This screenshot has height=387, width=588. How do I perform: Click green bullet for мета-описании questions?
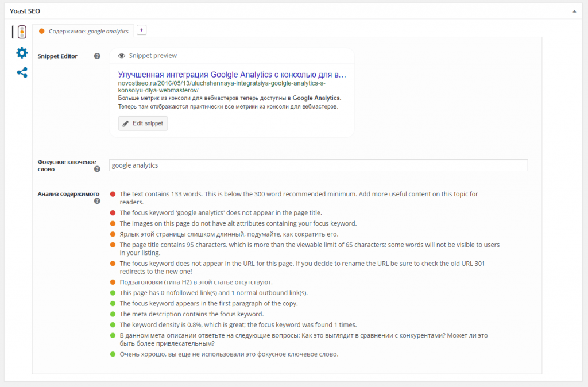(x=113, y=336)
